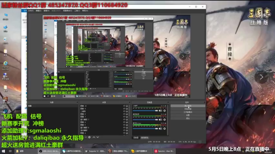Pop out the 混音器 dock panel

168,102
